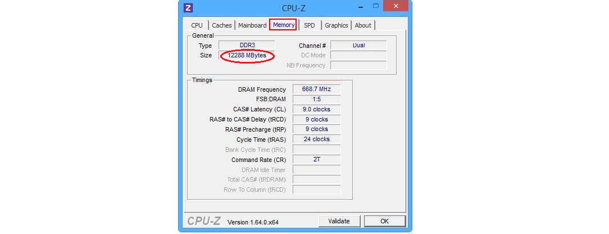This screenshot has height=234, width=609.
Task: Click the CPU-Z logo at bottom left
Action: pos(203,221)
